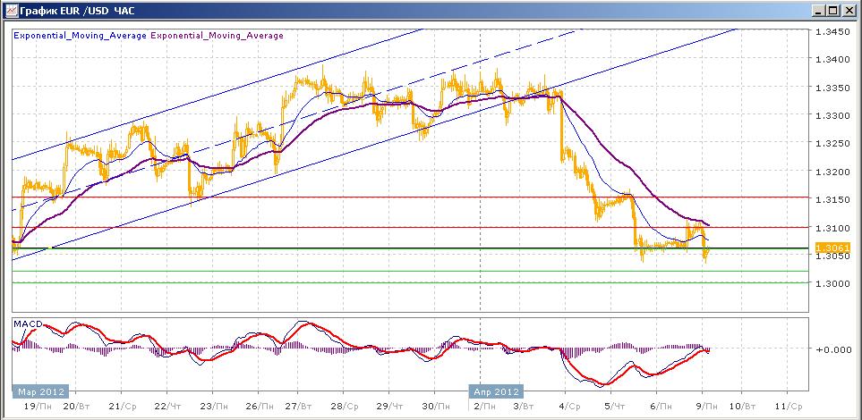This screenshot has height=420, width=862.
Task: Select the blue Exponential_Moving_Average legend label
Action: click(80, 36)
